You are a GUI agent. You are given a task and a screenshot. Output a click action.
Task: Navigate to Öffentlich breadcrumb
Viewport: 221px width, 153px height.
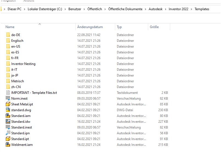(x=95, y=9)
